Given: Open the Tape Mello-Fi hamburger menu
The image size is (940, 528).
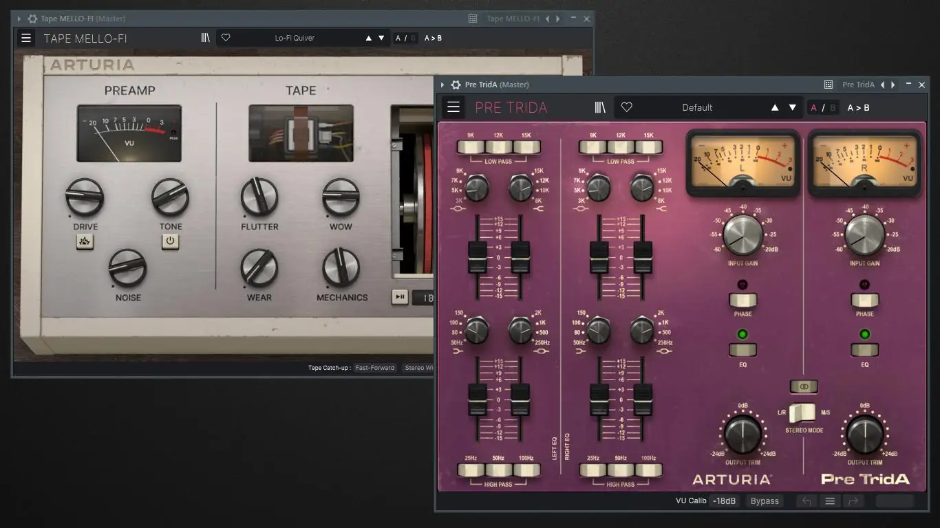Looking at the screenshot, I should pos(25,38).
